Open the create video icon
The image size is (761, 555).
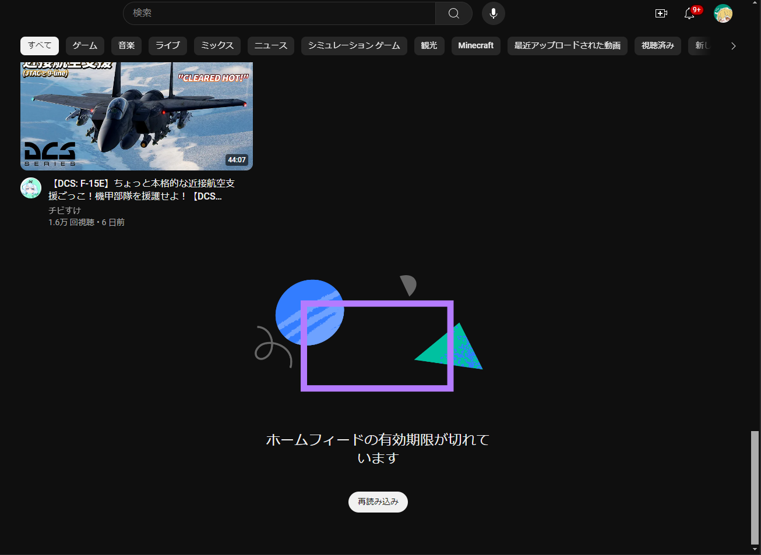tap(661, 13)
